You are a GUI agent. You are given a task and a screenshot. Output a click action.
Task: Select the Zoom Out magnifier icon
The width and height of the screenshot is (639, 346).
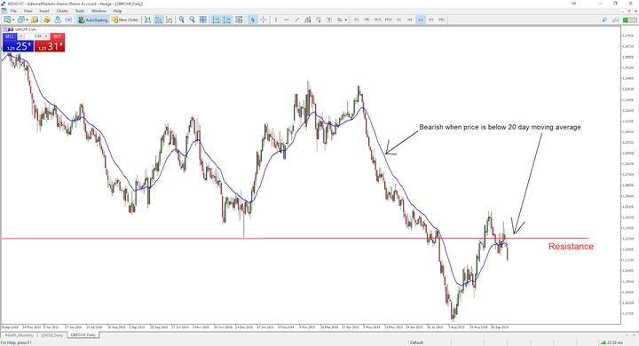(x=193, y=20)
